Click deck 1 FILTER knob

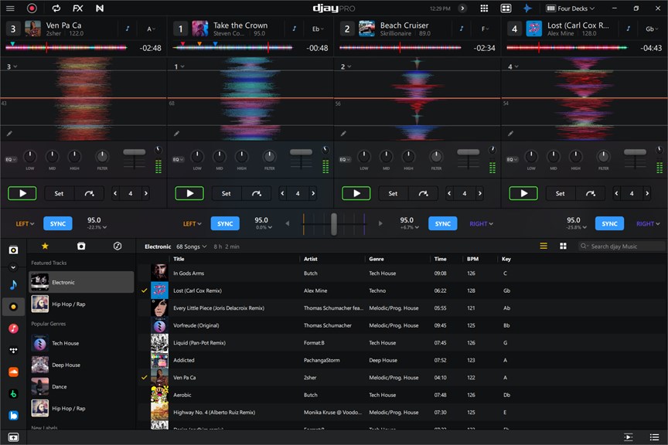tap(269, 157)
